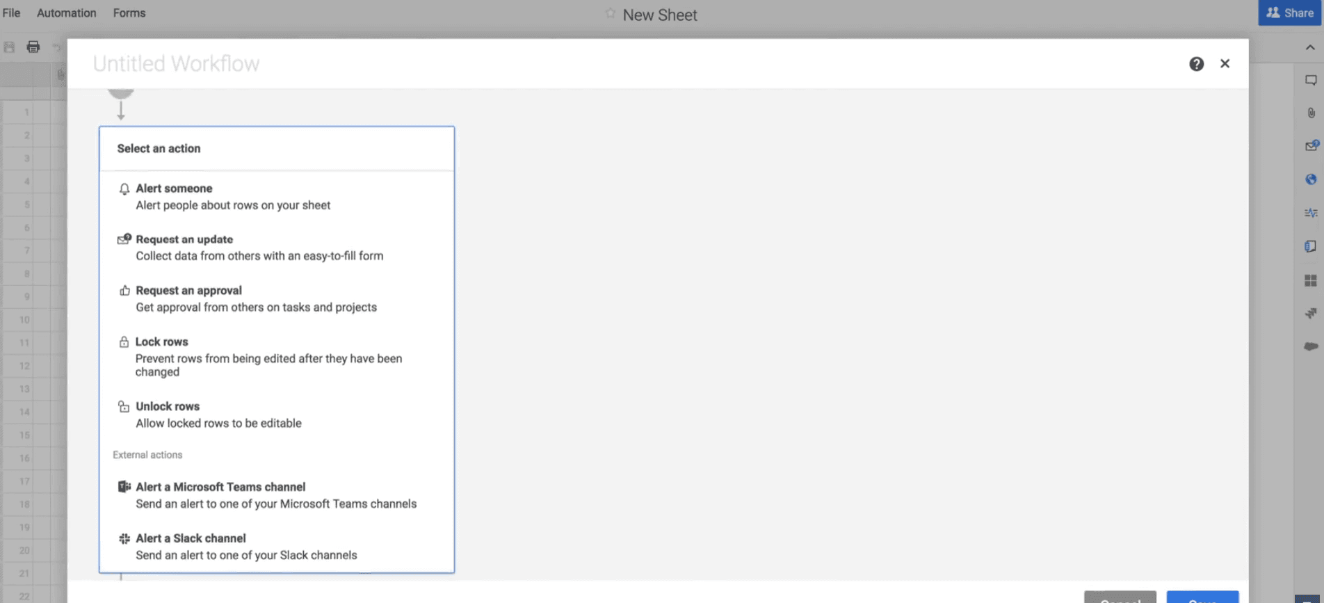
Task: Click the four-squares grid sidebar icon
Action: pos(1311,280)
